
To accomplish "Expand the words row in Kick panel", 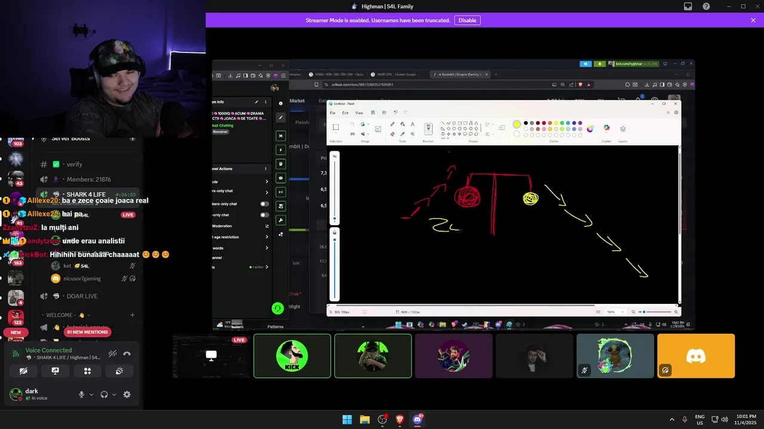I will coord(241,248).
